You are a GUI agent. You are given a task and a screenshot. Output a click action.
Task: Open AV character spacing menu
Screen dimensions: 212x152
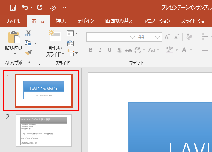139,50
